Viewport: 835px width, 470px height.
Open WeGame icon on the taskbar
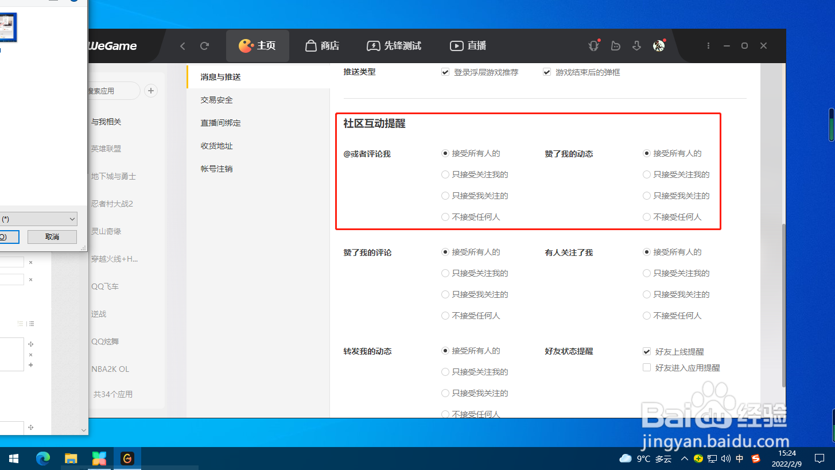coord(127,458)
